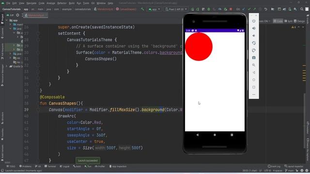Open emulator extended controls three dots
Image resolution: width=310 pixels, height=174 pixels.
254,95
